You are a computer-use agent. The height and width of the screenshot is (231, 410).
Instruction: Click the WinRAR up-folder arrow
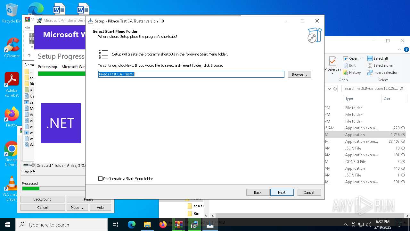pyautogui.click(x=29, y=56)
